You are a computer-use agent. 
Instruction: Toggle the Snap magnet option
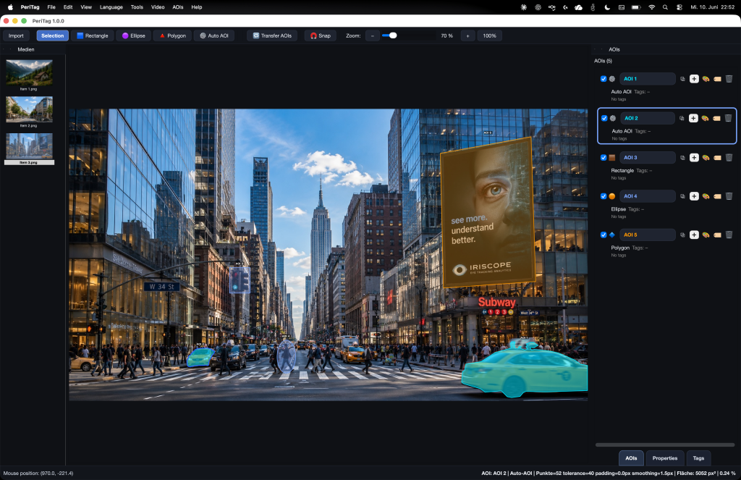(x=321, y=35)
